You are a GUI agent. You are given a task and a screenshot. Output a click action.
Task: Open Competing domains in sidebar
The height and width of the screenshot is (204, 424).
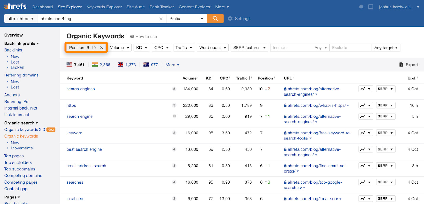coord(23,176)
